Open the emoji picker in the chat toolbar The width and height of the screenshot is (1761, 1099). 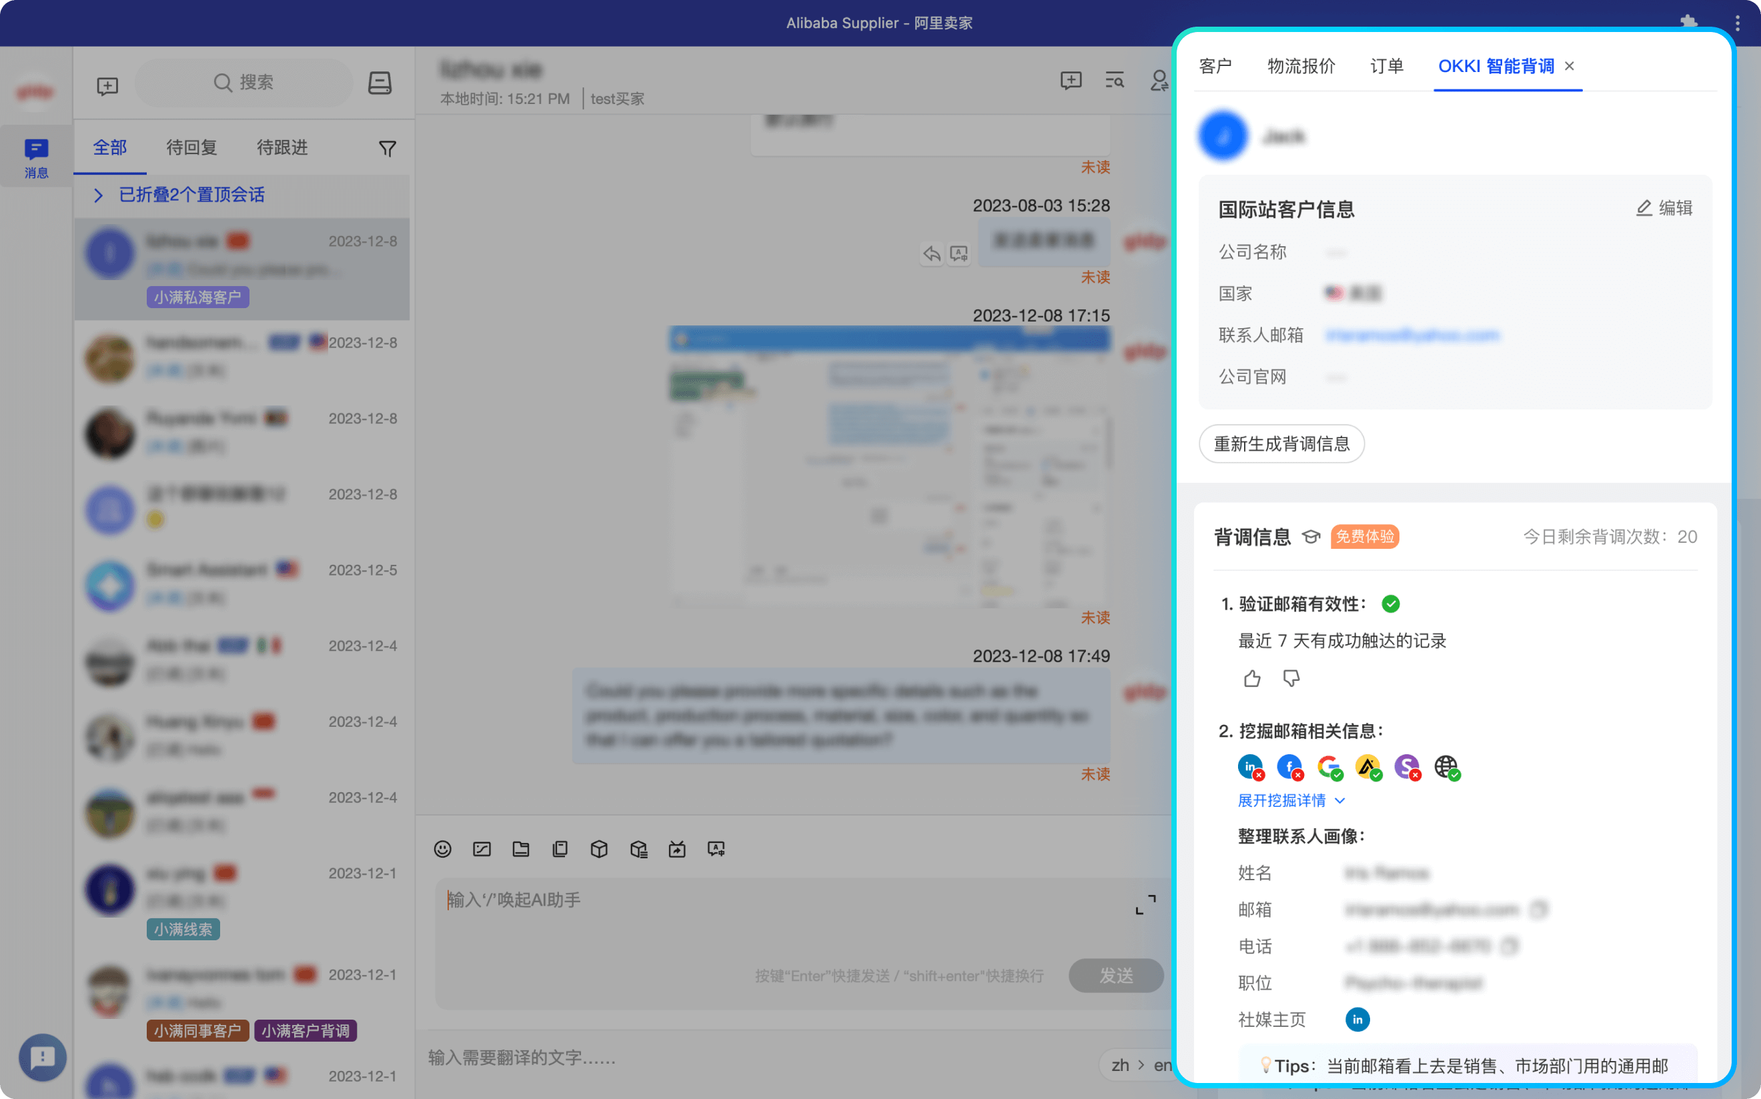click(x=442, y=849)
